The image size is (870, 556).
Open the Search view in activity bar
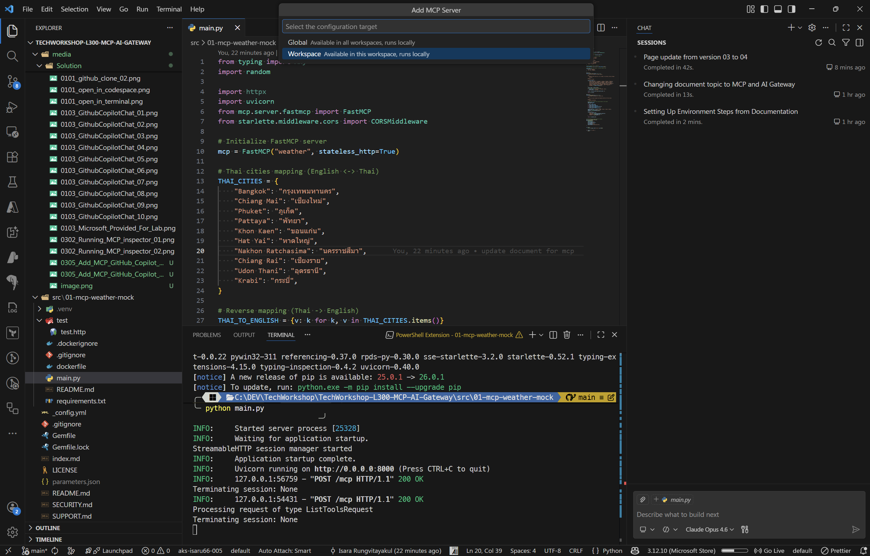click(12, 56)
